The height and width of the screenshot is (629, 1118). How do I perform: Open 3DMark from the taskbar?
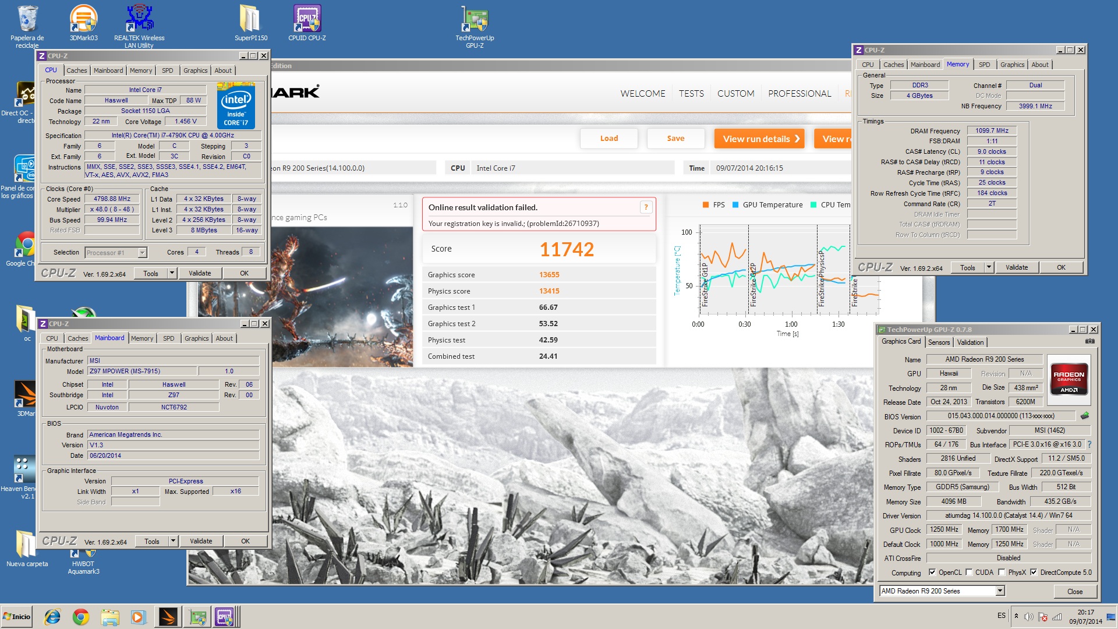coord(168,617)
